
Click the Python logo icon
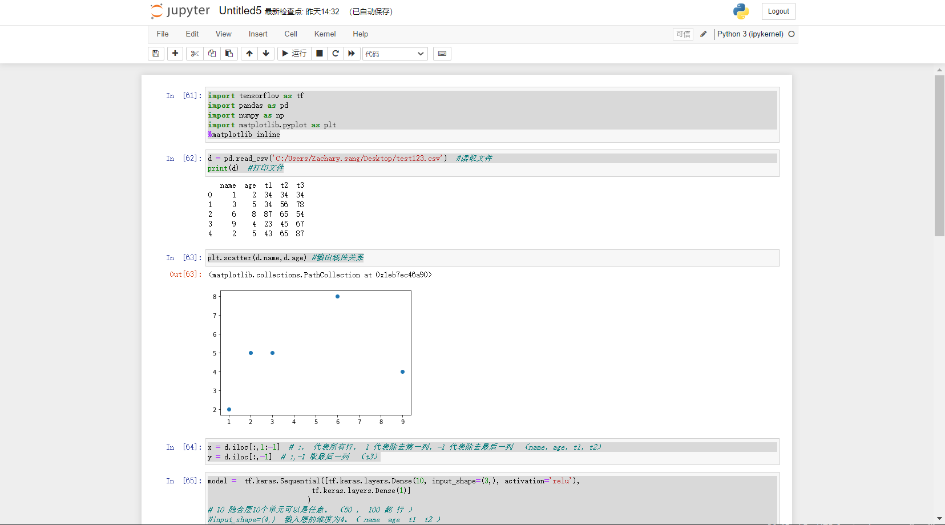(x=741, y=11)
